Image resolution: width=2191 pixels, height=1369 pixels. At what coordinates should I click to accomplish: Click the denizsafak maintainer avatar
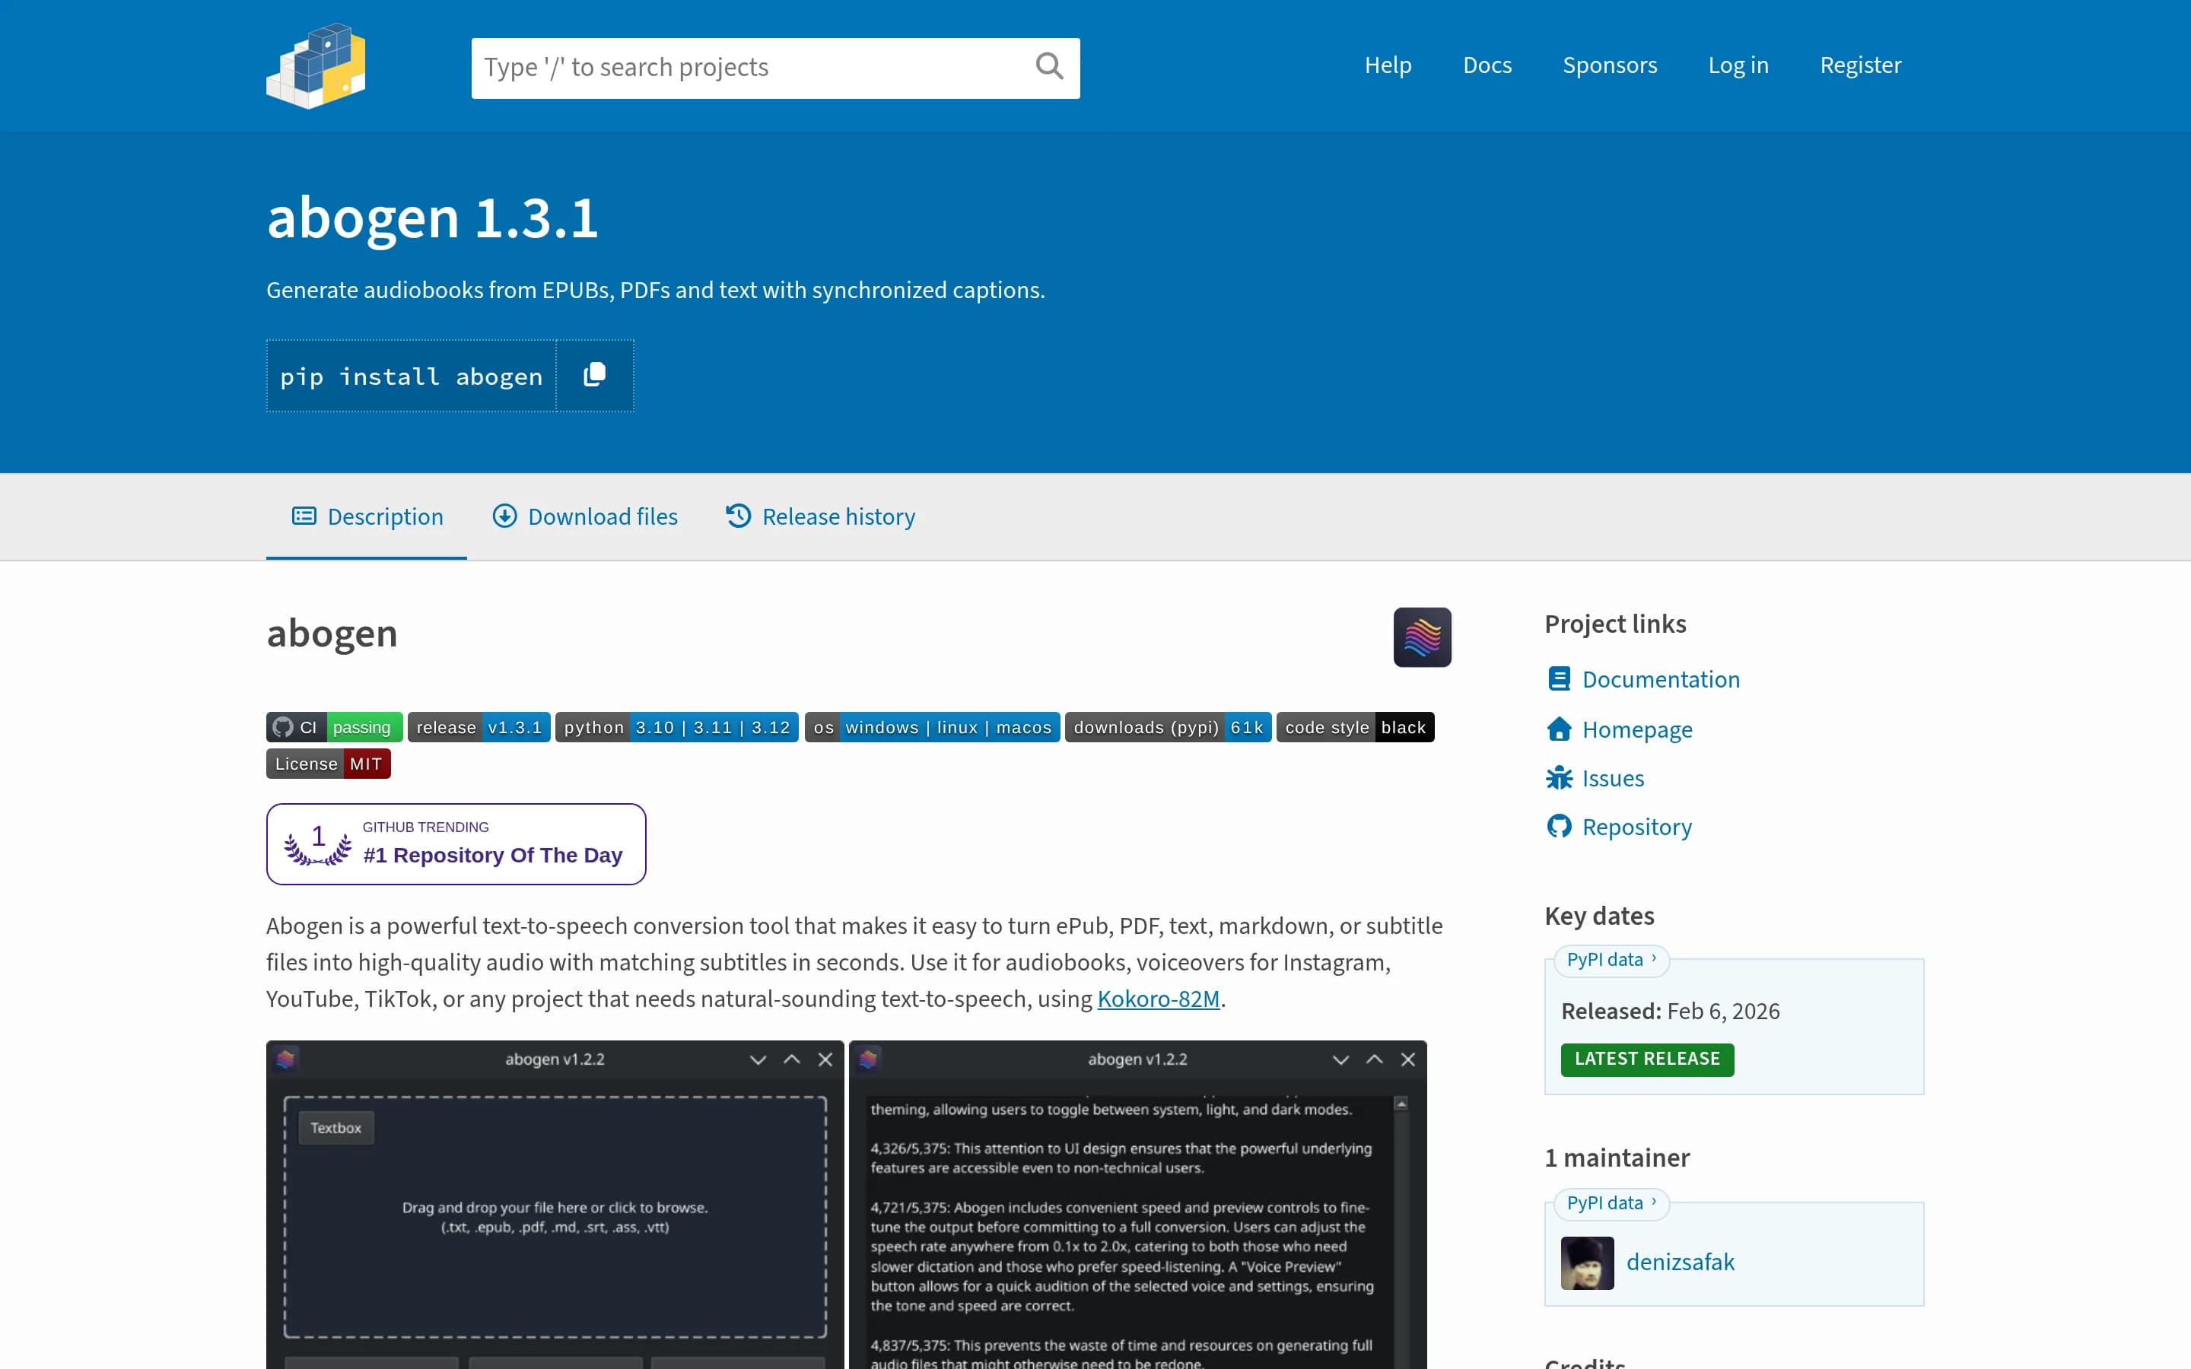pyautogui.click(x=1587, y=1263)
